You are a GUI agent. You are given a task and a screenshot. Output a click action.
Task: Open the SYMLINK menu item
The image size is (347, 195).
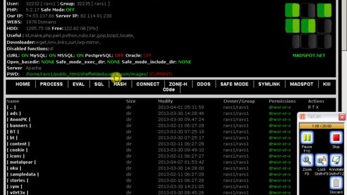point(269,84)
